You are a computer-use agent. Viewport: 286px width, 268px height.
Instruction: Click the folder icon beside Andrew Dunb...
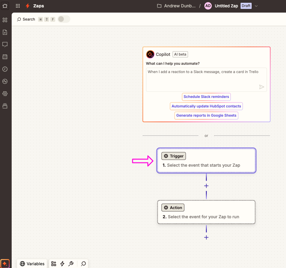159,6
